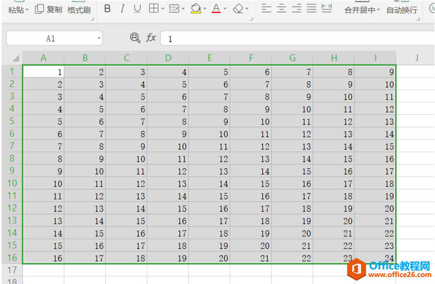
Task: Toggle Italic formatting
Action: coord(122,9)
